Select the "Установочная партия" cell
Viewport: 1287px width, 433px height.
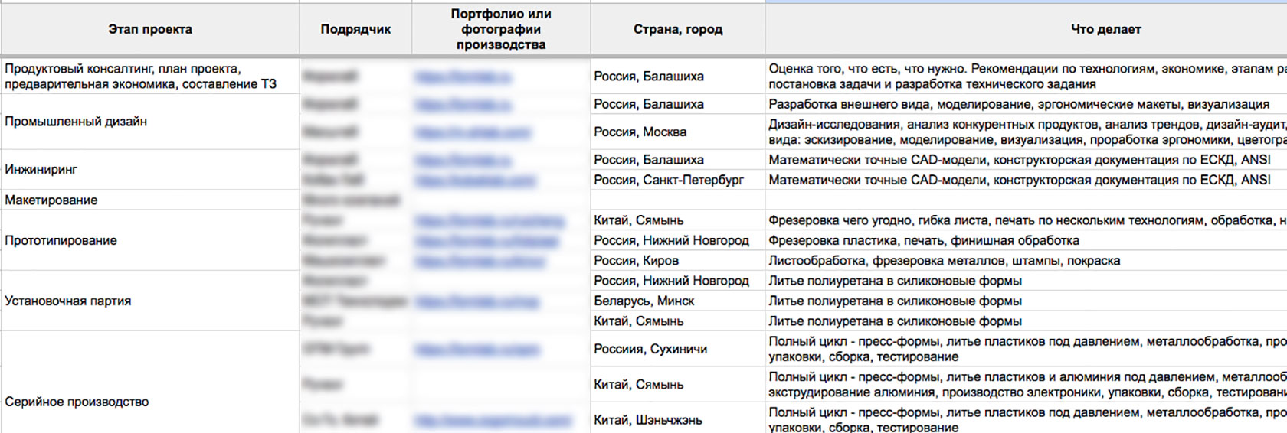(68, 301)
